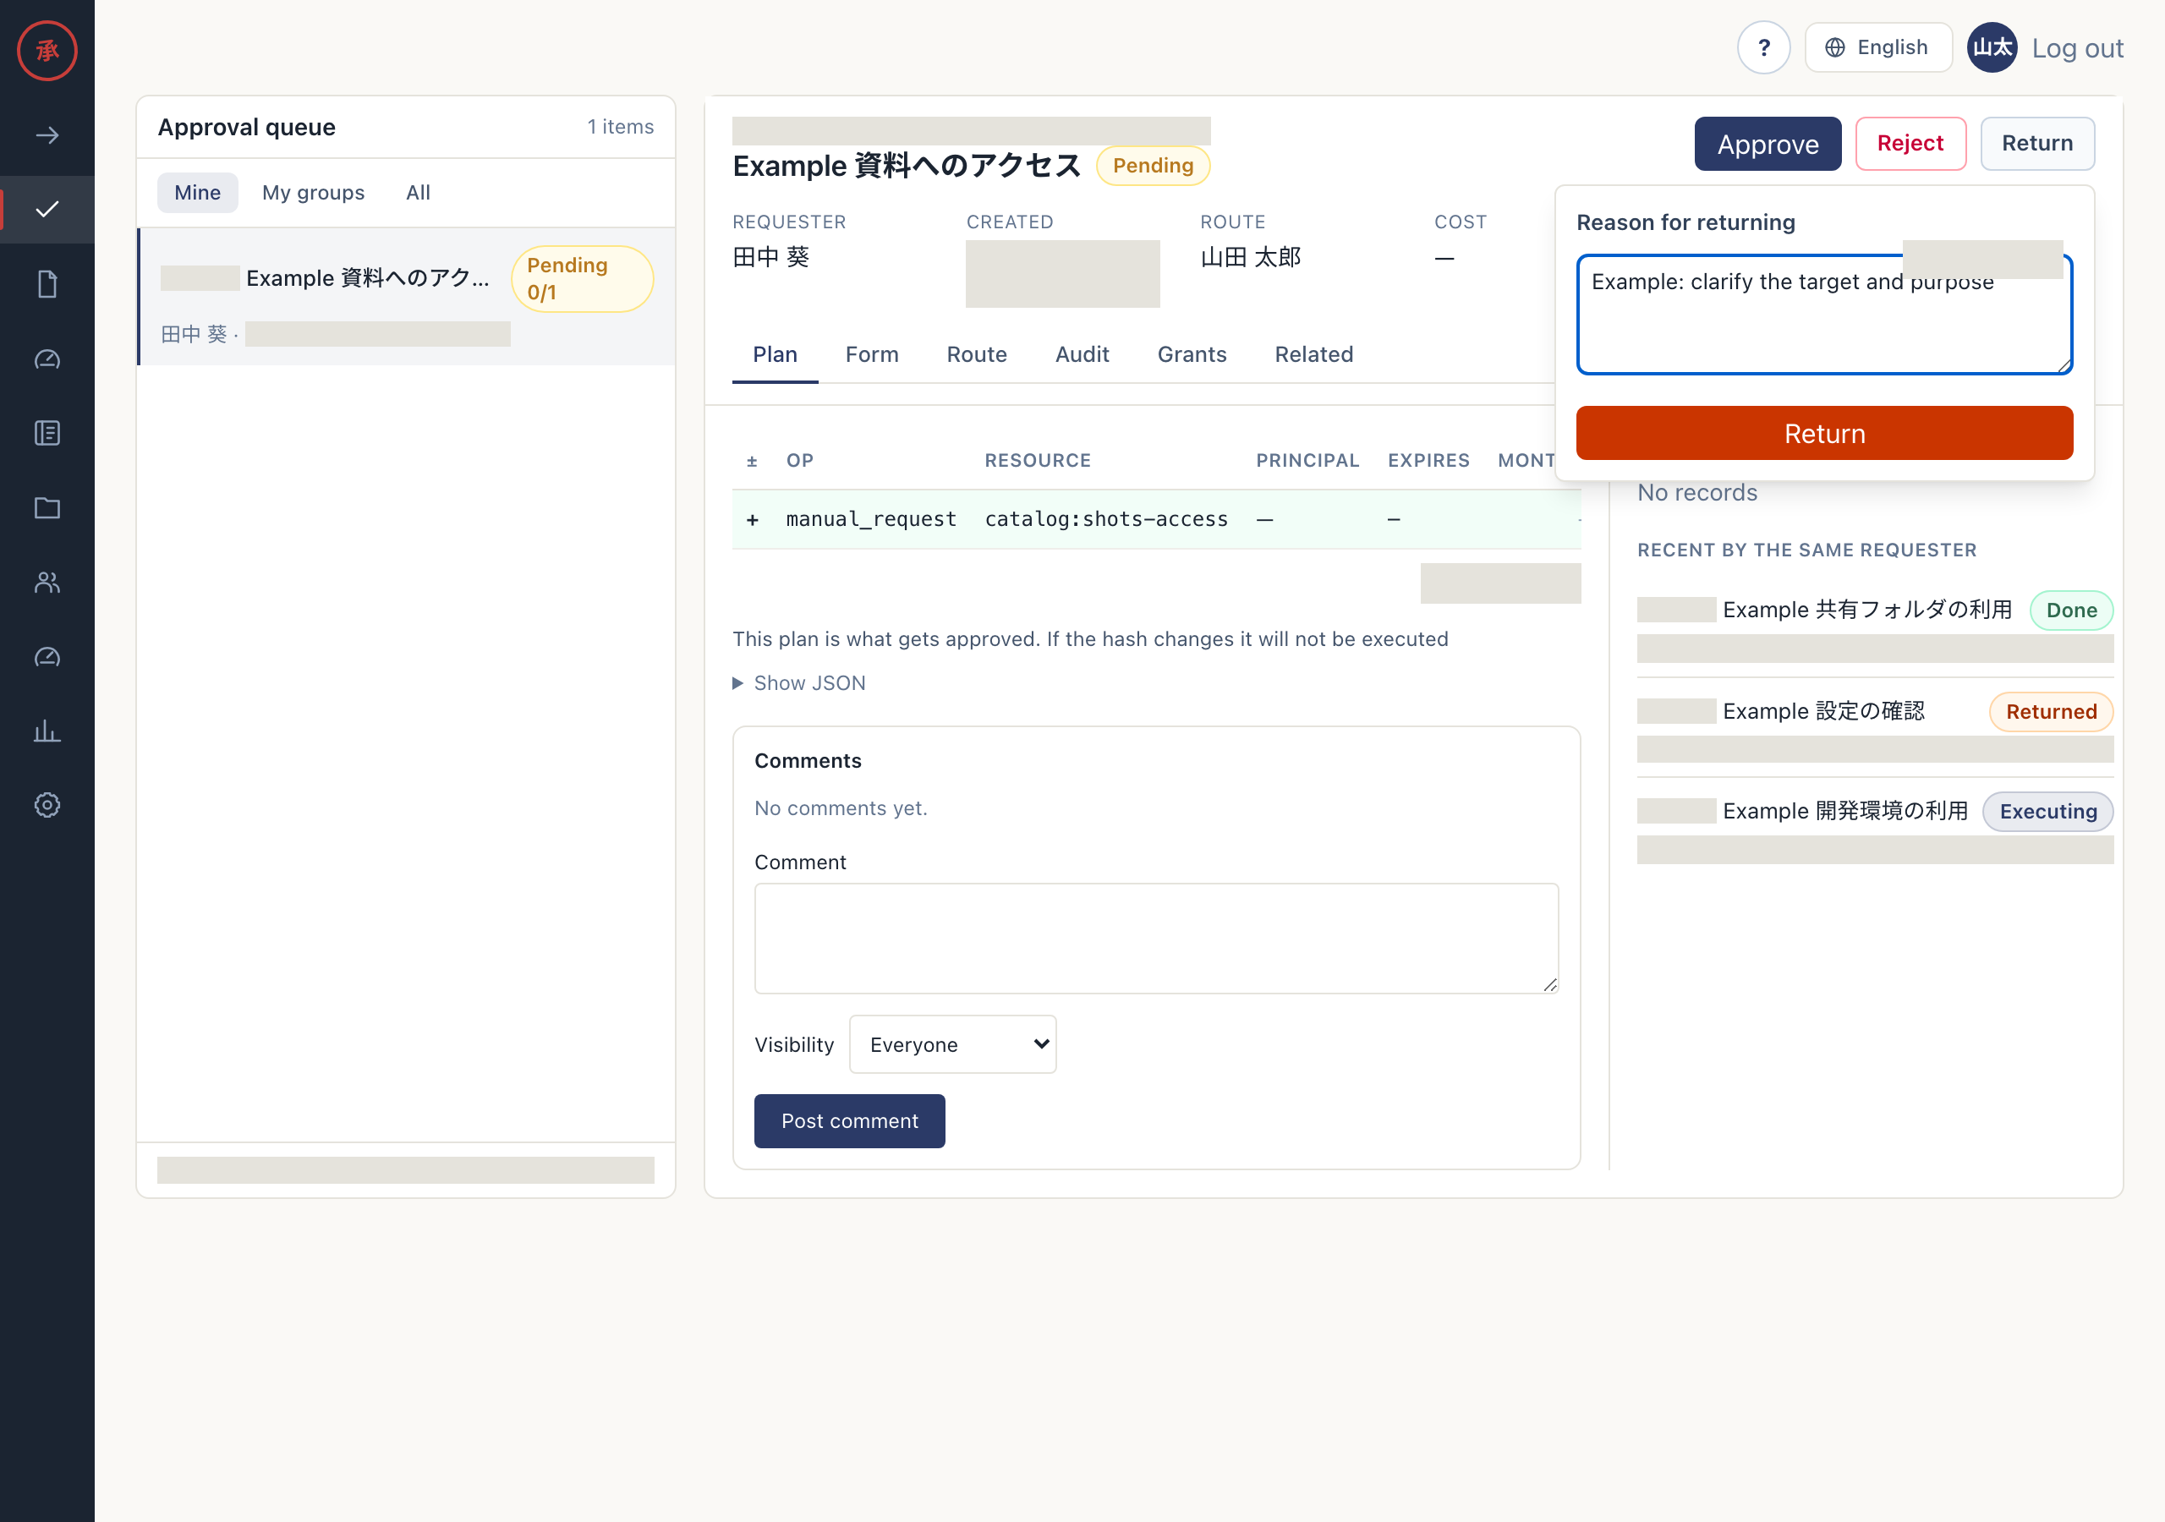Click the Reject button
This screenshot has width=2165, height=1522.
click(1910, 145)
